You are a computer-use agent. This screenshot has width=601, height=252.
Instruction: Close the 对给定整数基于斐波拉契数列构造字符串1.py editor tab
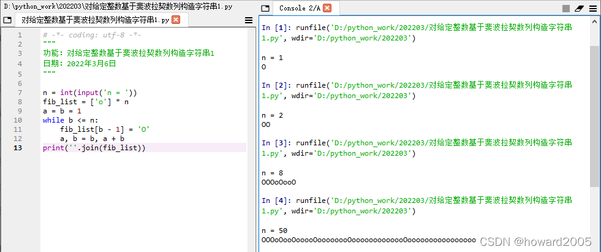(x=176, y=20)
